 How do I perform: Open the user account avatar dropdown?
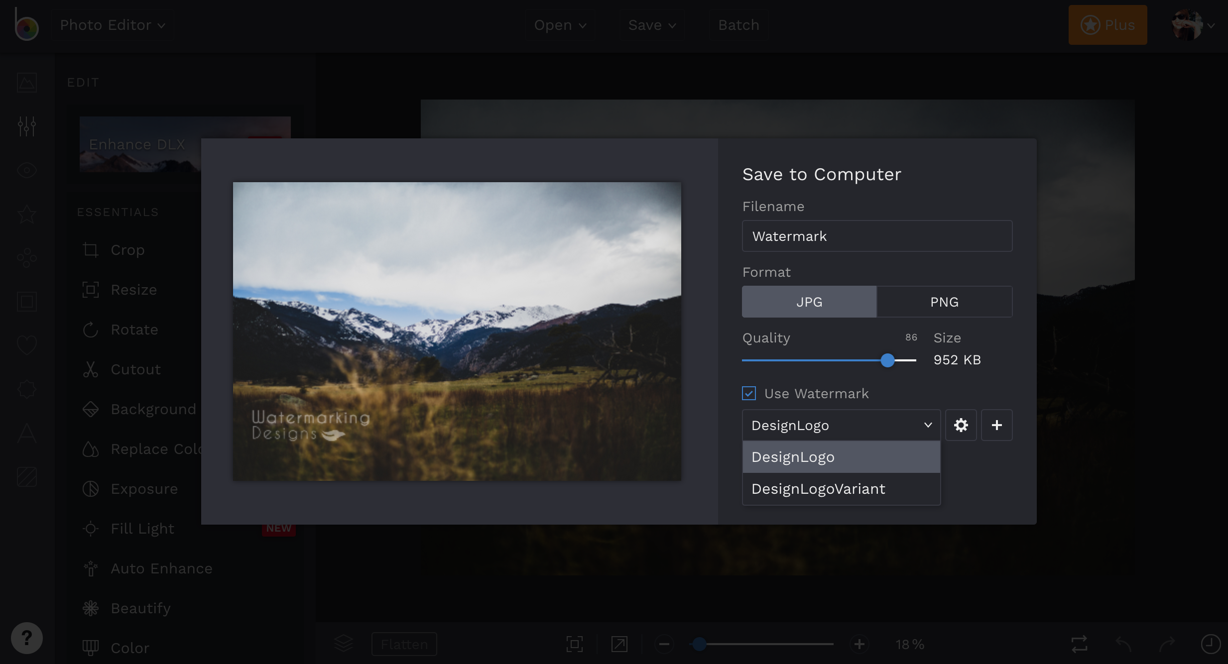click(1194, 25)
